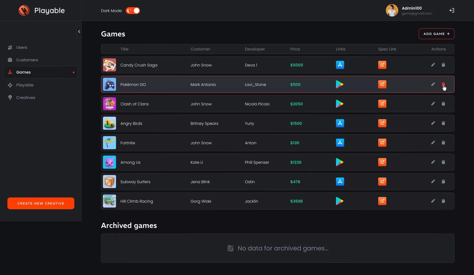The height and width of the screenshot is (275, 474).
Task: Click the logout icon beside Admin100
Action: tap(452, 10)
